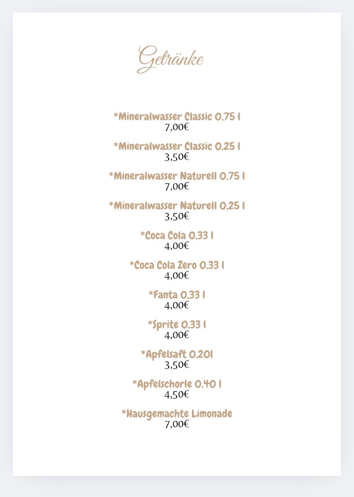Click on Sprite 0,33 l
354x497 pixels.
pos(177,325)
